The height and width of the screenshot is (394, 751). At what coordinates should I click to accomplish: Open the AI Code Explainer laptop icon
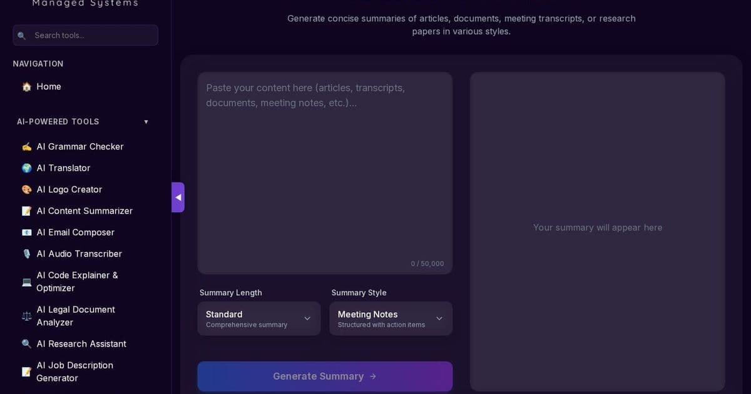[x=26, y=281]
